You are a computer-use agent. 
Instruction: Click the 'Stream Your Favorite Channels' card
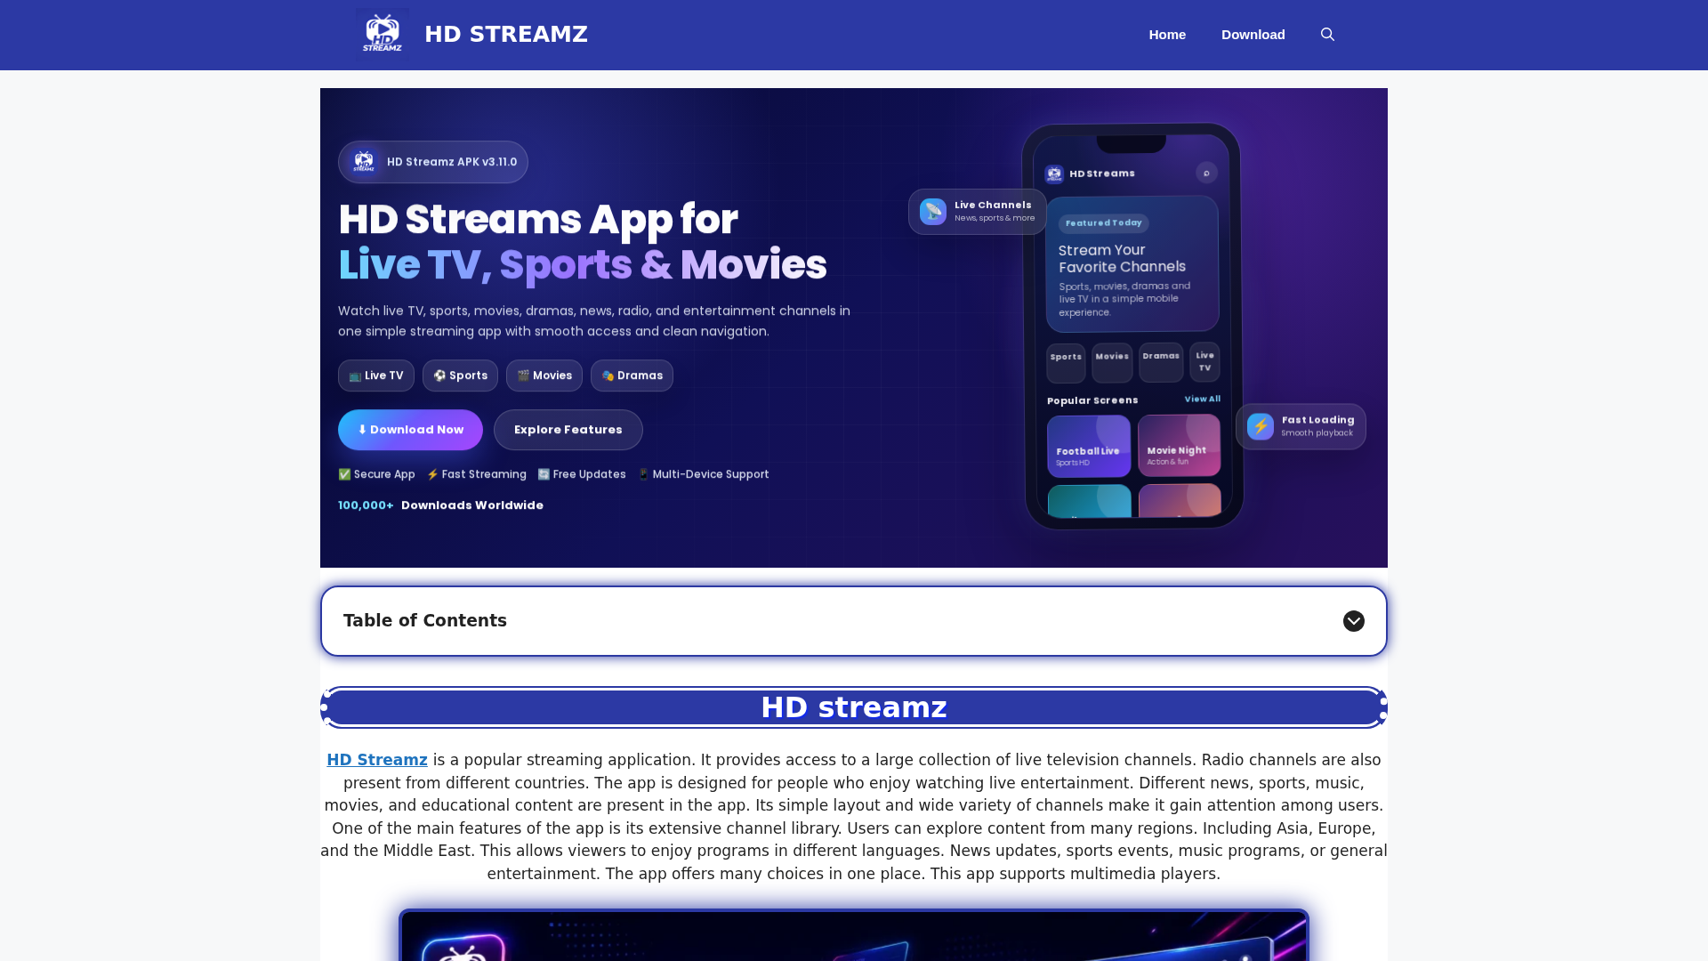[1132, 264]
